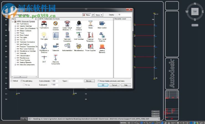Screen dimensions: 205x124
Task: Click the Scale schematic input field
Action: (54, 81)
